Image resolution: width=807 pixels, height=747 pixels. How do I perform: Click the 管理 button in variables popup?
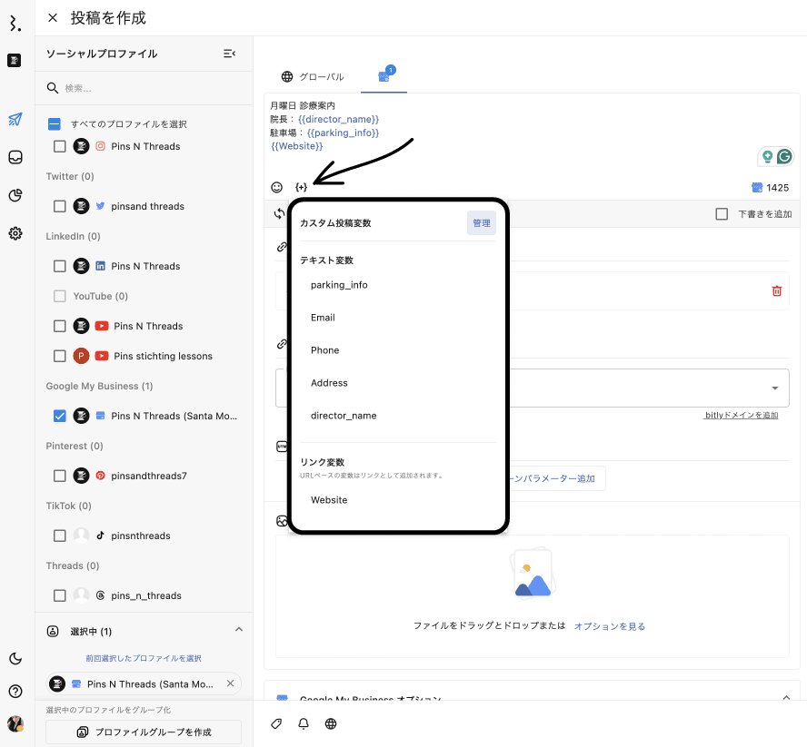point(481,223)
